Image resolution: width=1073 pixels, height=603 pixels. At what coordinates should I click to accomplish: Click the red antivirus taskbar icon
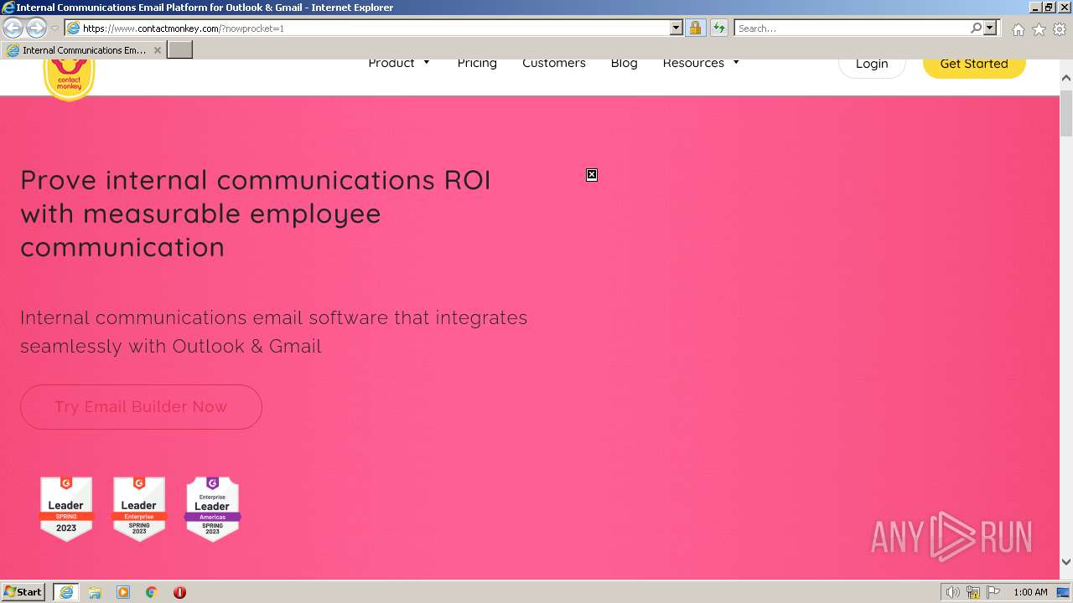coord(179,592)
